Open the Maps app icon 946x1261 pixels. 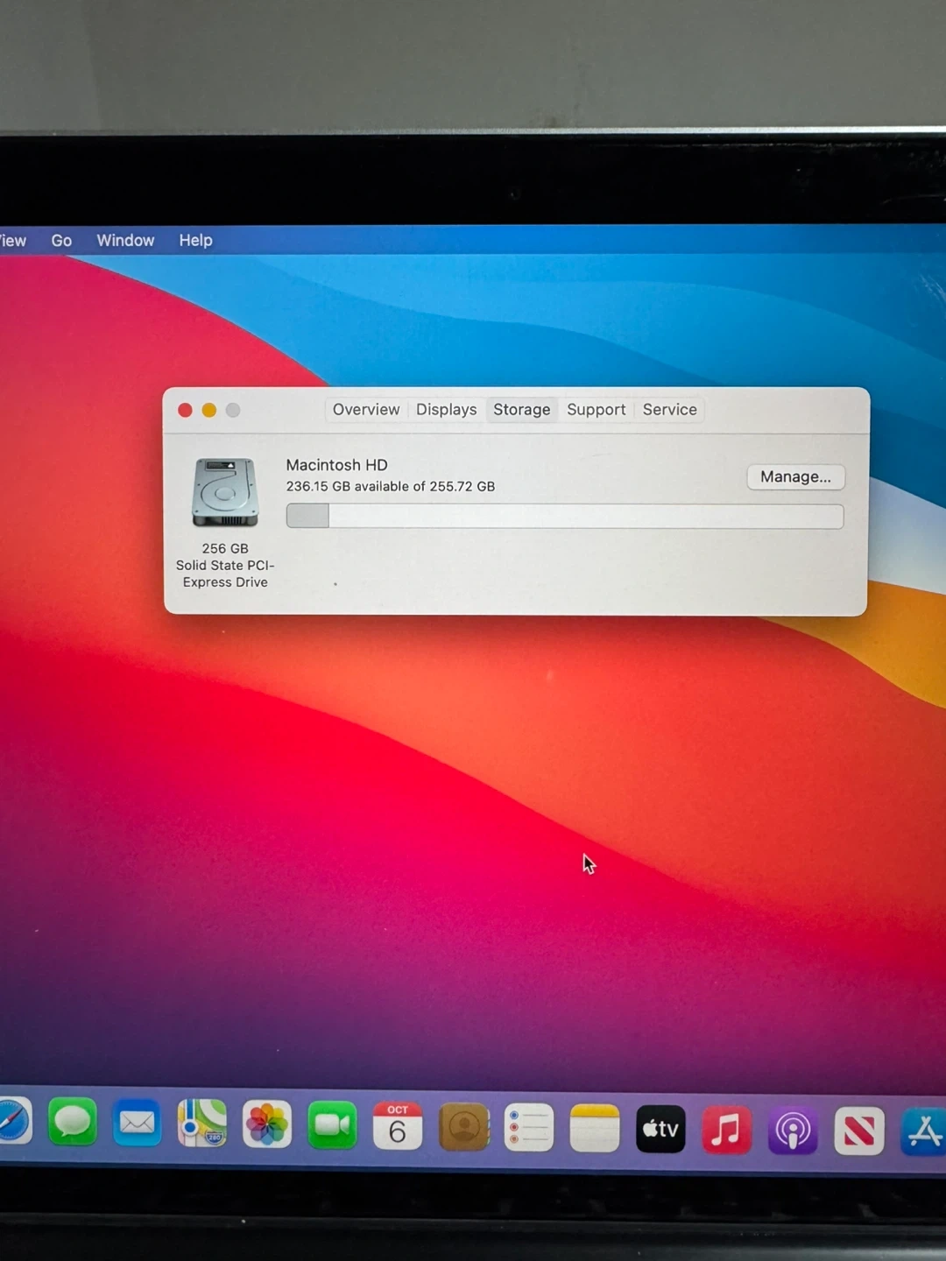201,1124
